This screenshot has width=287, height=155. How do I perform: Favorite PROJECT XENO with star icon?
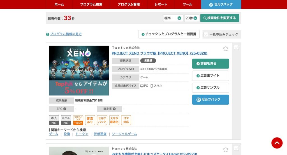pos(226,48)
